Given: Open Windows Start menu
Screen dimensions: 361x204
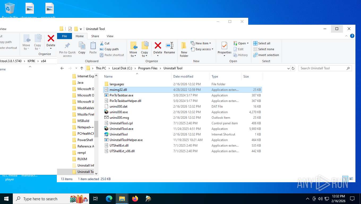Looking at the screenshot, I should coord(6,199).
